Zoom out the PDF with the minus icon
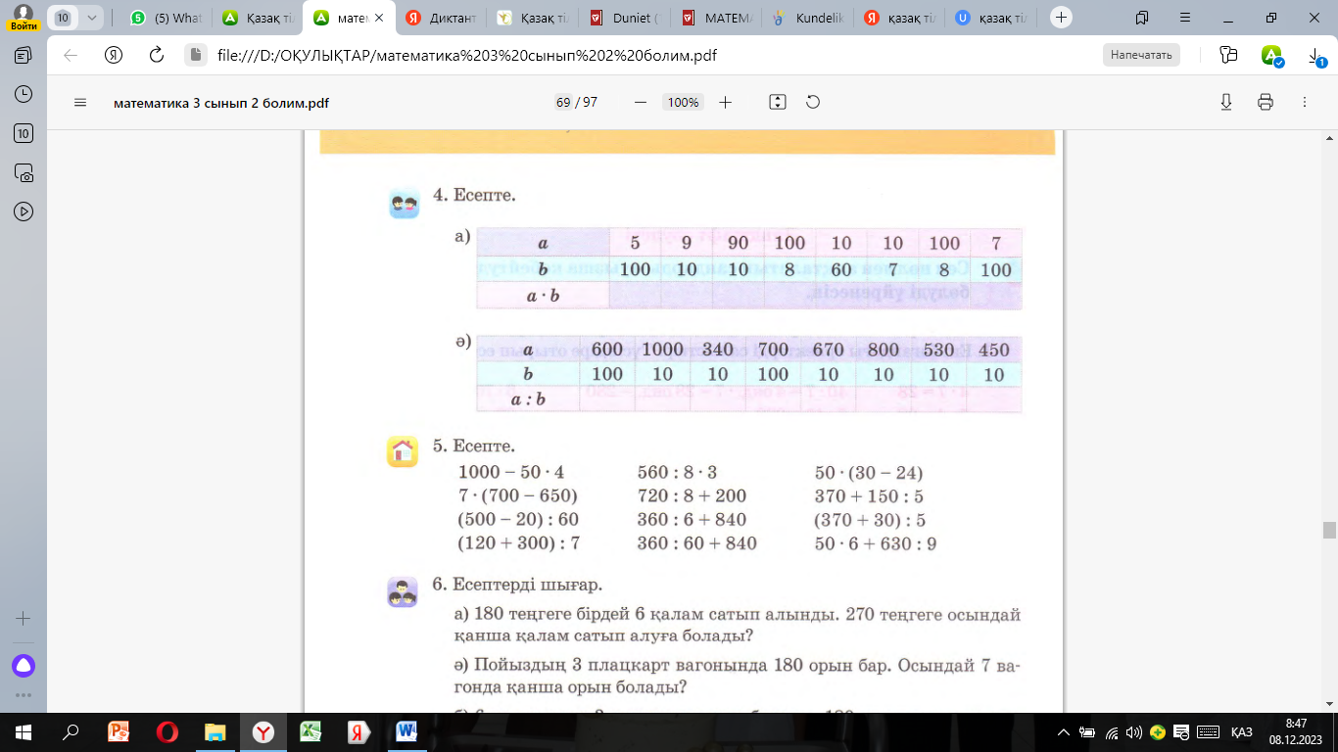Screen dimensions: 1338x752 [x=641, y=102]
